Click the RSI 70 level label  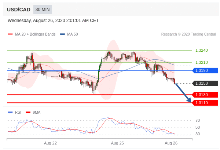click(x=198, y=120)
